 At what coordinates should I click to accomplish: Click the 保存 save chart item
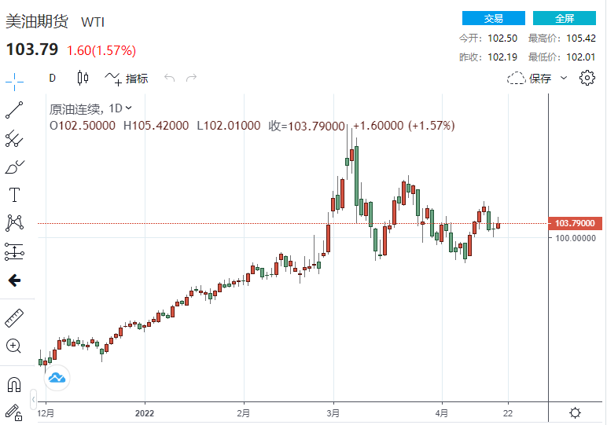[x=531, y=78]
